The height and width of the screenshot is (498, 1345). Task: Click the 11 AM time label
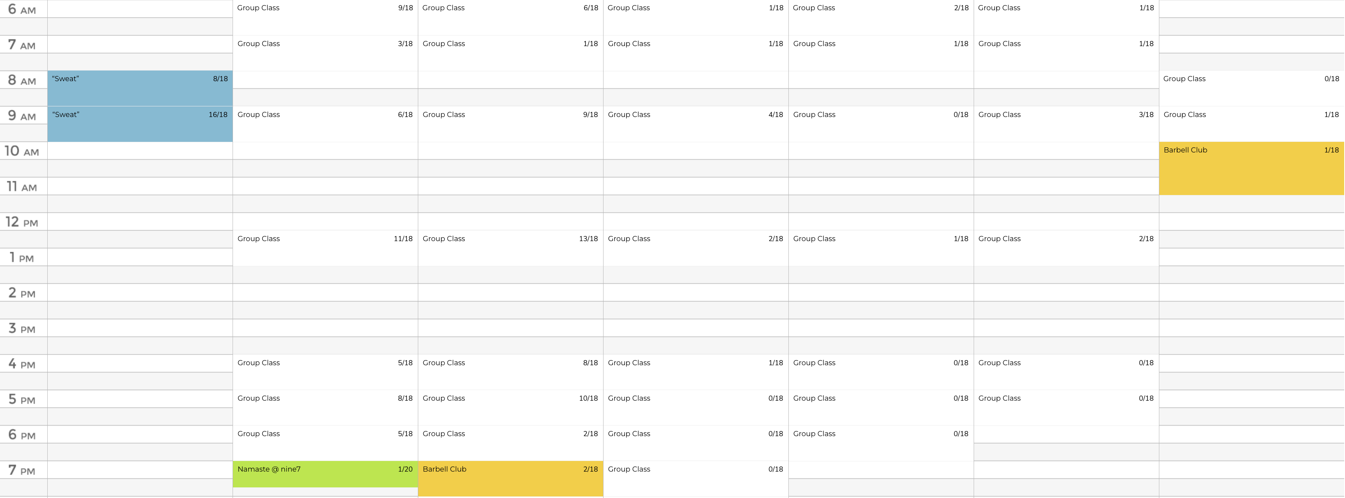22,187
